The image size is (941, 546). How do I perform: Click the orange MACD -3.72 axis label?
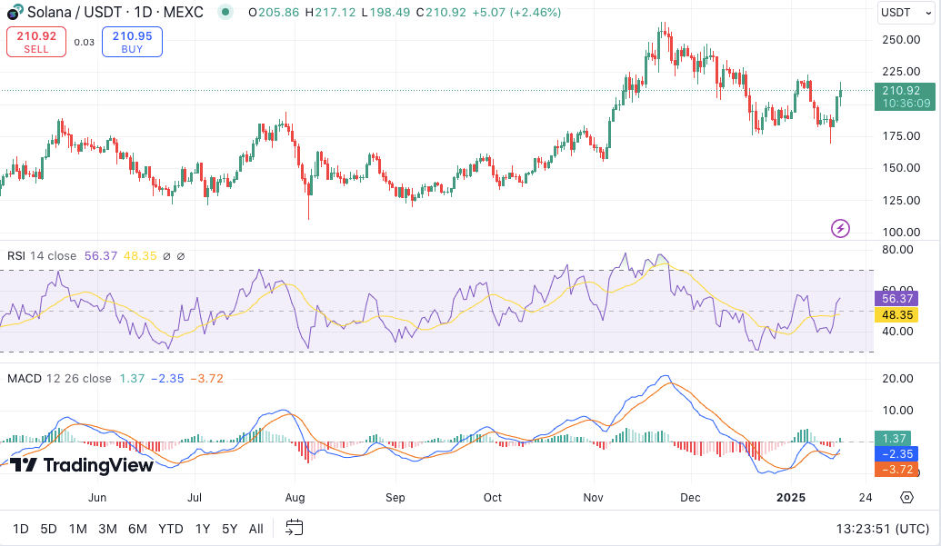(x=896, y=470)
